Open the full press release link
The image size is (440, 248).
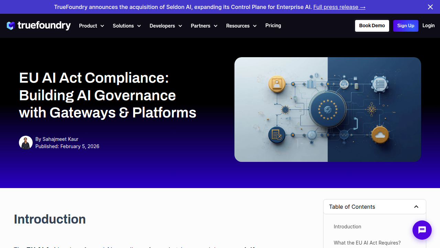pyautogui.click(x=339, y=7)
